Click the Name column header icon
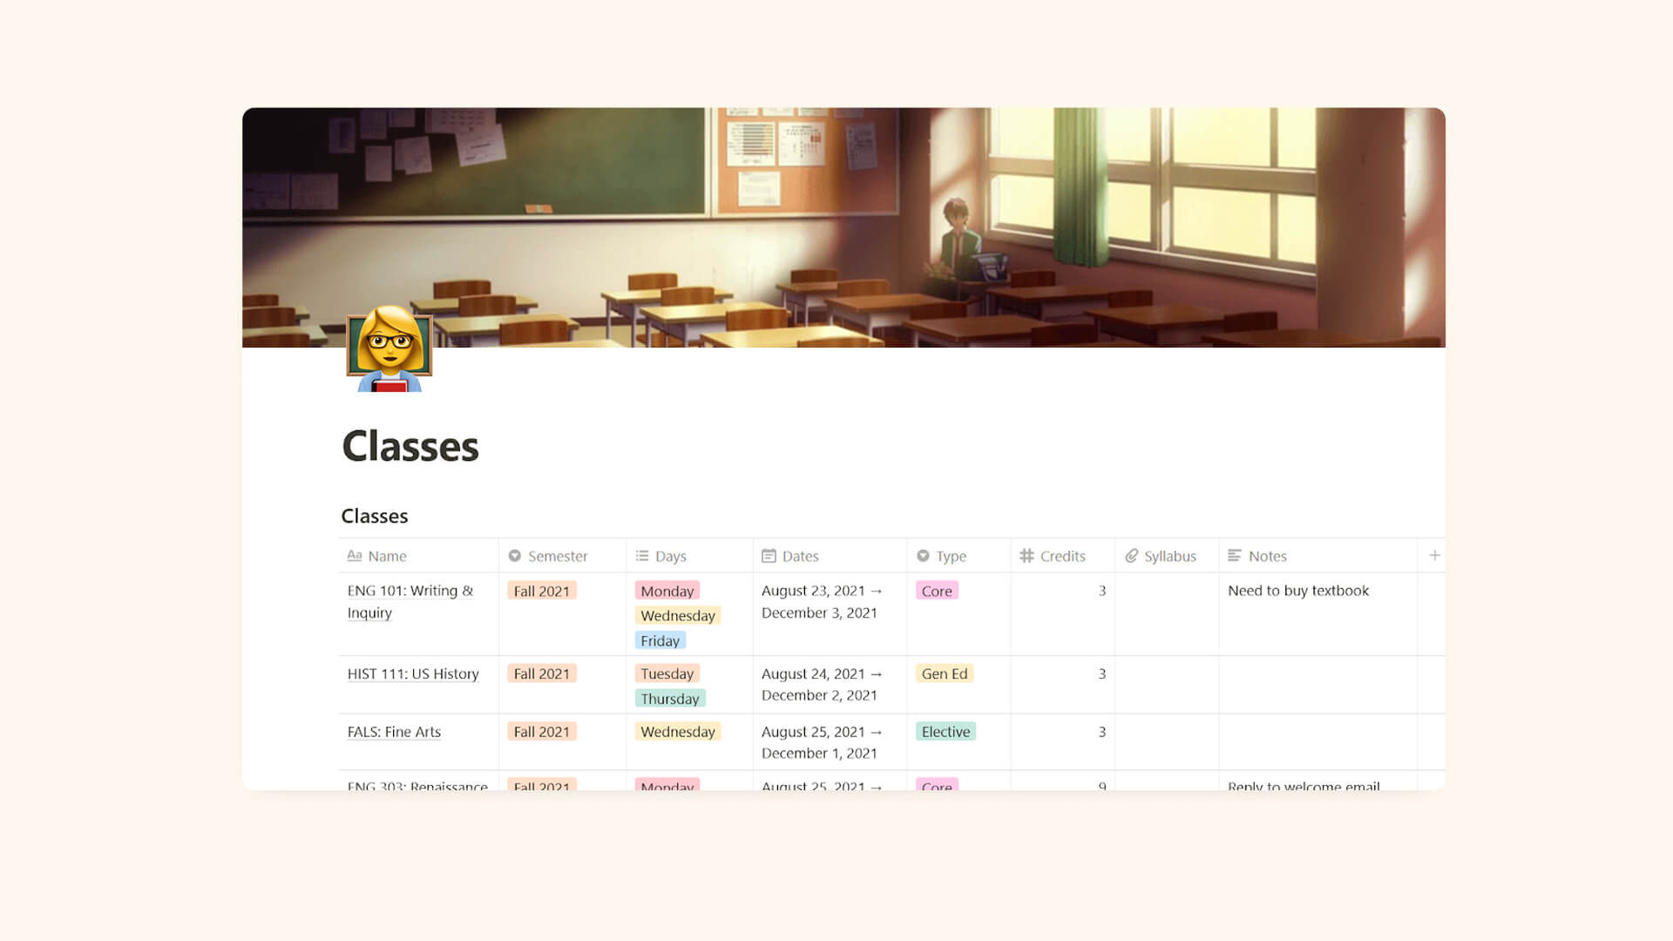The width and height of the screenshot is (1673, 941). click(x=354, y=556)
